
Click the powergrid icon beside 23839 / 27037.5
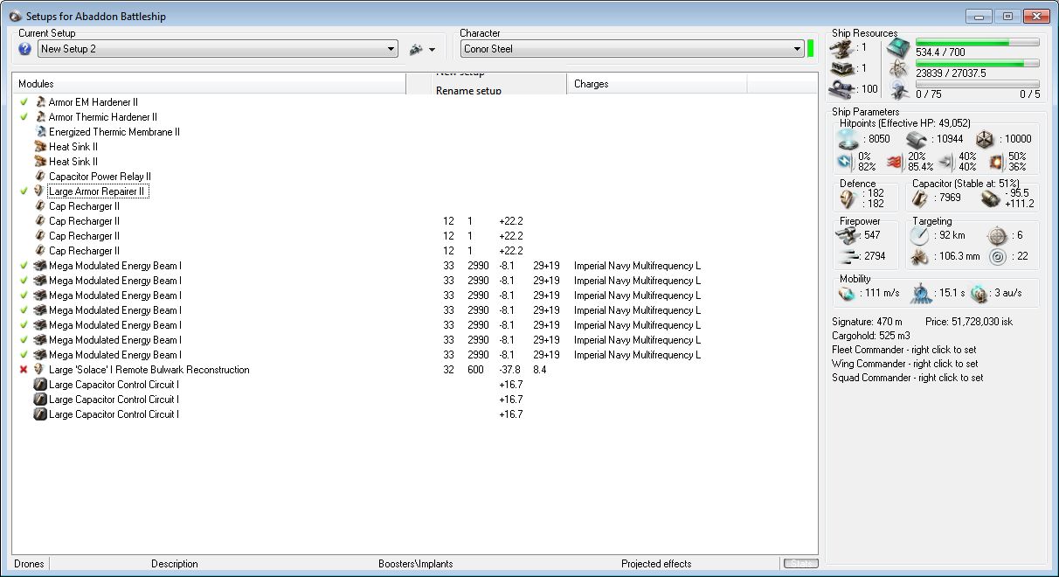pyautogui.click(x=898, y=68)
